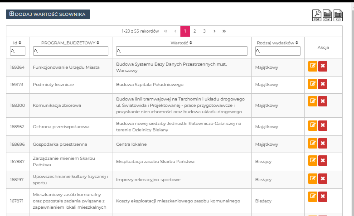Go to page 2 of records
The height and width of the screenshot is (216, 354).
tap(194, 31)
